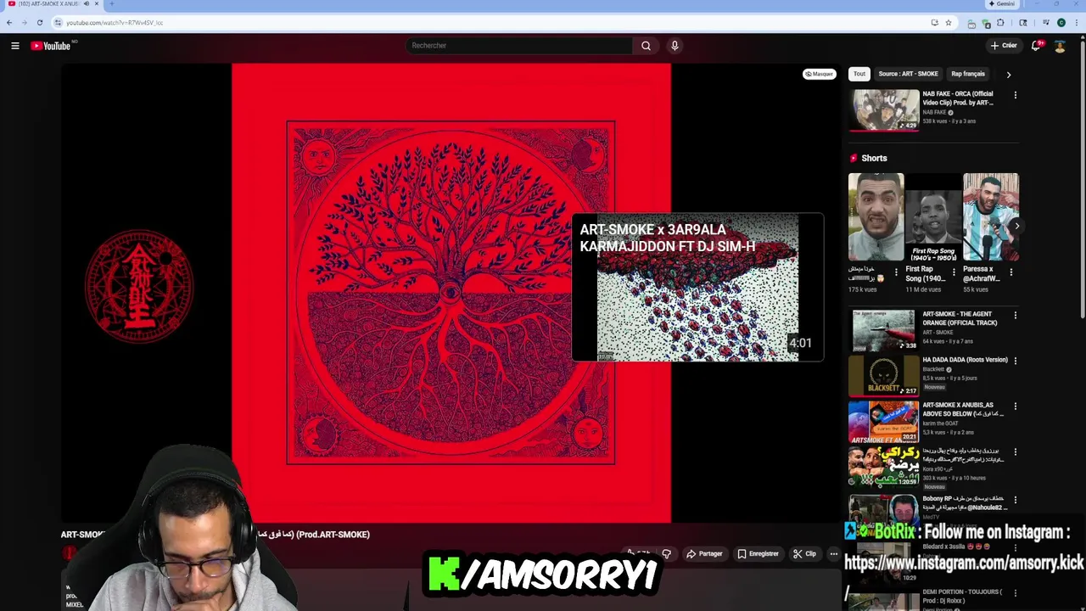
Task: Open the AS ABOVE SO BELOW video thumbnail
Action: pos(884,421)
